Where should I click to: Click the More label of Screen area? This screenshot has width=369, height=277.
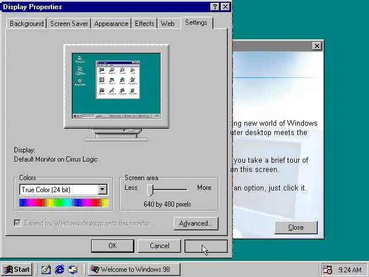[204, 188]
